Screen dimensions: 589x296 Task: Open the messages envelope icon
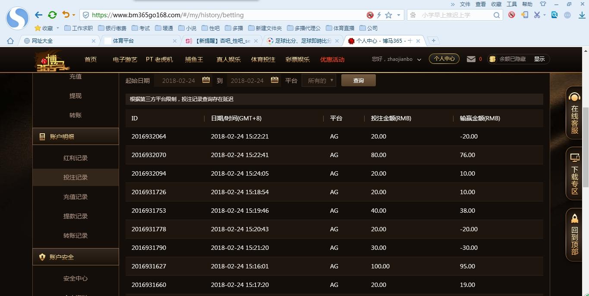[471, 59]
